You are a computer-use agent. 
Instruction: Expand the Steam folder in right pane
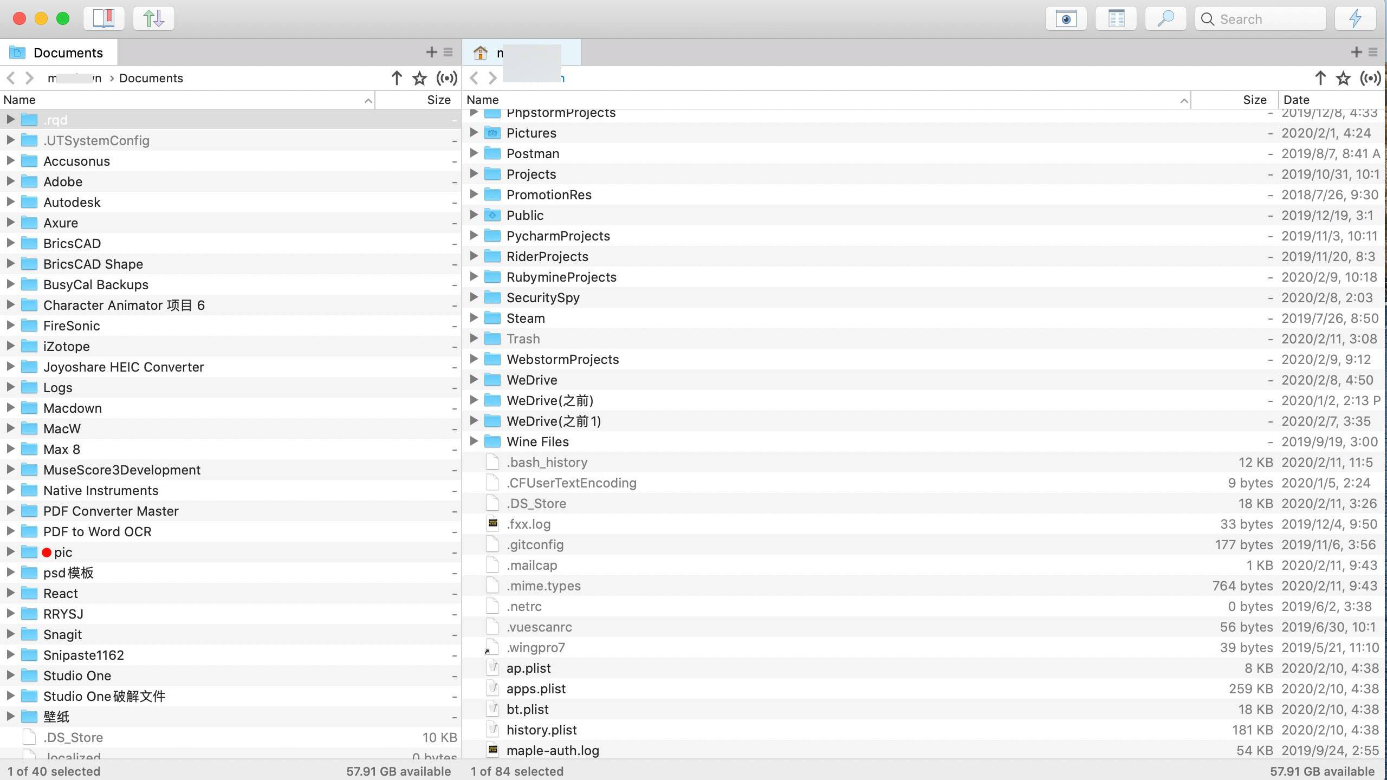click(474, 318)
